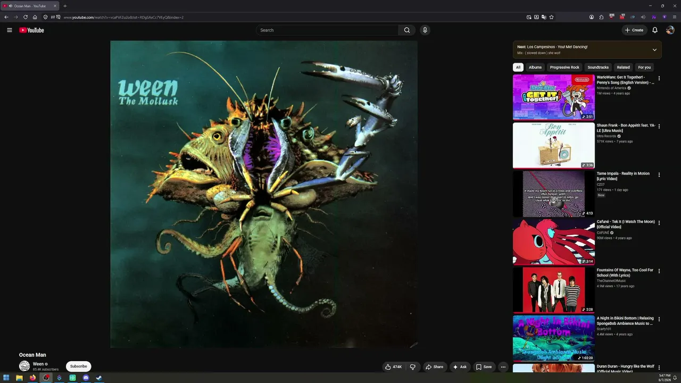Open Nintendo of America channel name
The image size is (681, 383).
612,88
